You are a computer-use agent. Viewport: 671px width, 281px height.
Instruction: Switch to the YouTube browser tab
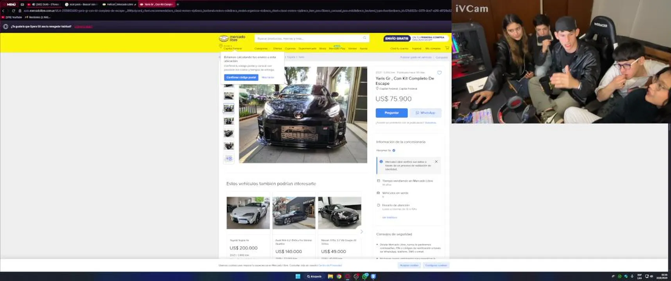click(43, 4)
